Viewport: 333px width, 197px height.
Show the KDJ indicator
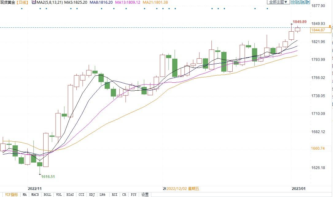pos(92,195)
